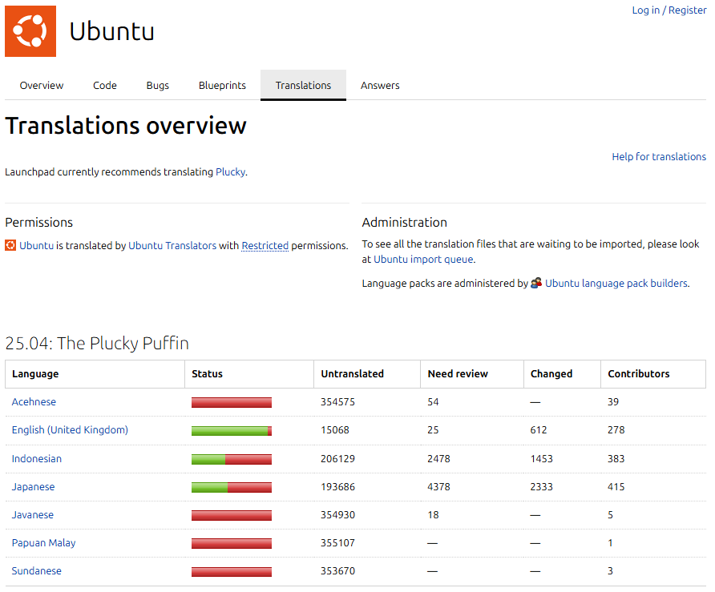Image resolution: width=715 pixels, height=592 pixels.
Task: Click the Sundanese status progress bar
Action: [232, 571]
